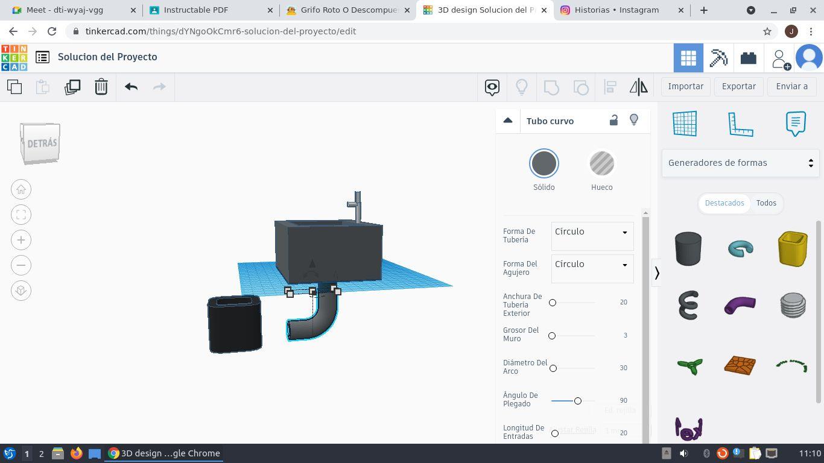This screenshot has height=463, width=824.
Task: Bookmark this page with star icon
Action: click(x=767, y=31)
